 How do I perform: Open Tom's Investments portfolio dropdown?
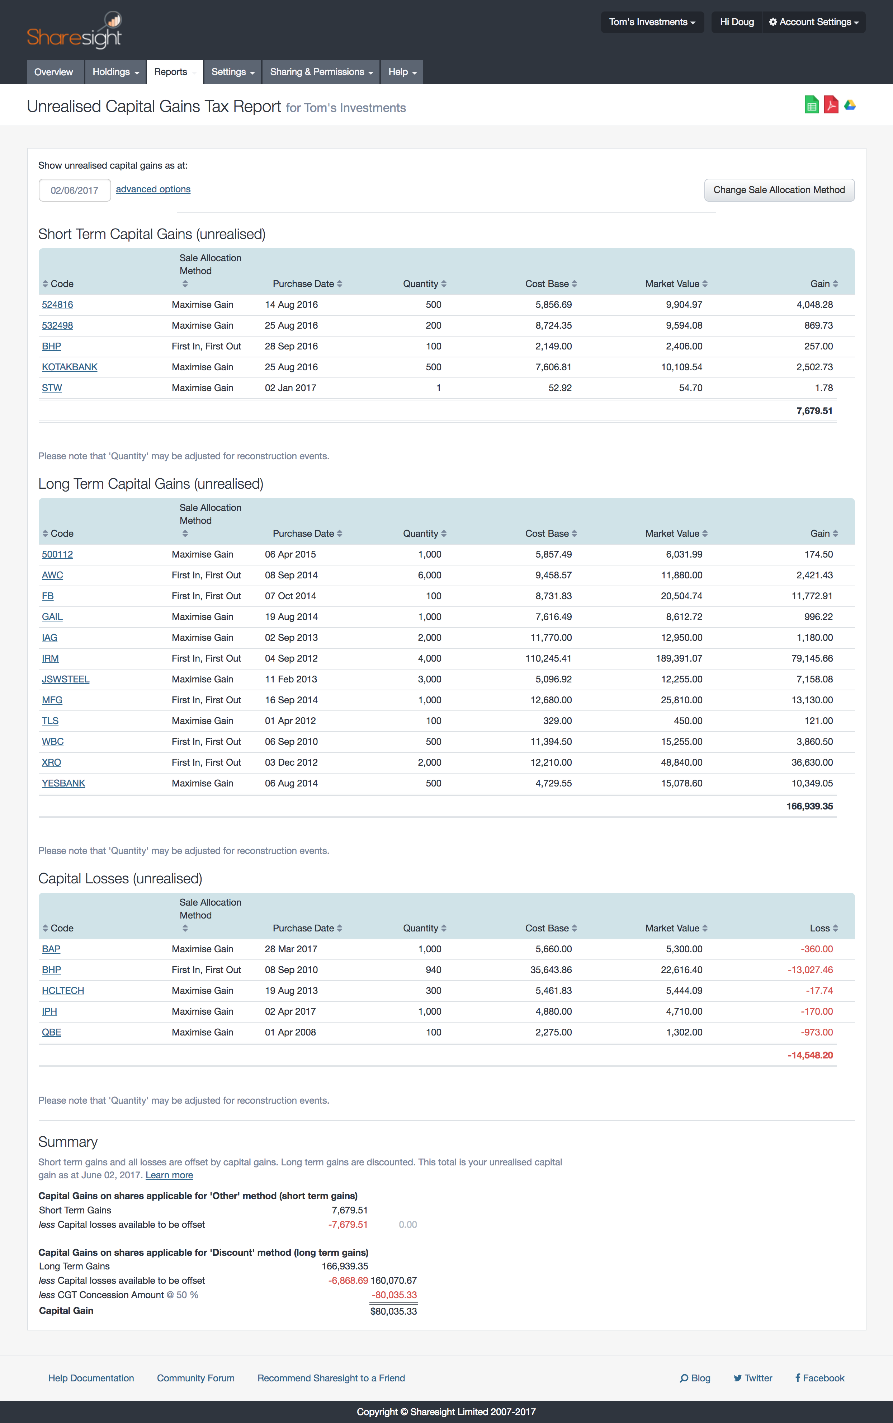(652, 23)
